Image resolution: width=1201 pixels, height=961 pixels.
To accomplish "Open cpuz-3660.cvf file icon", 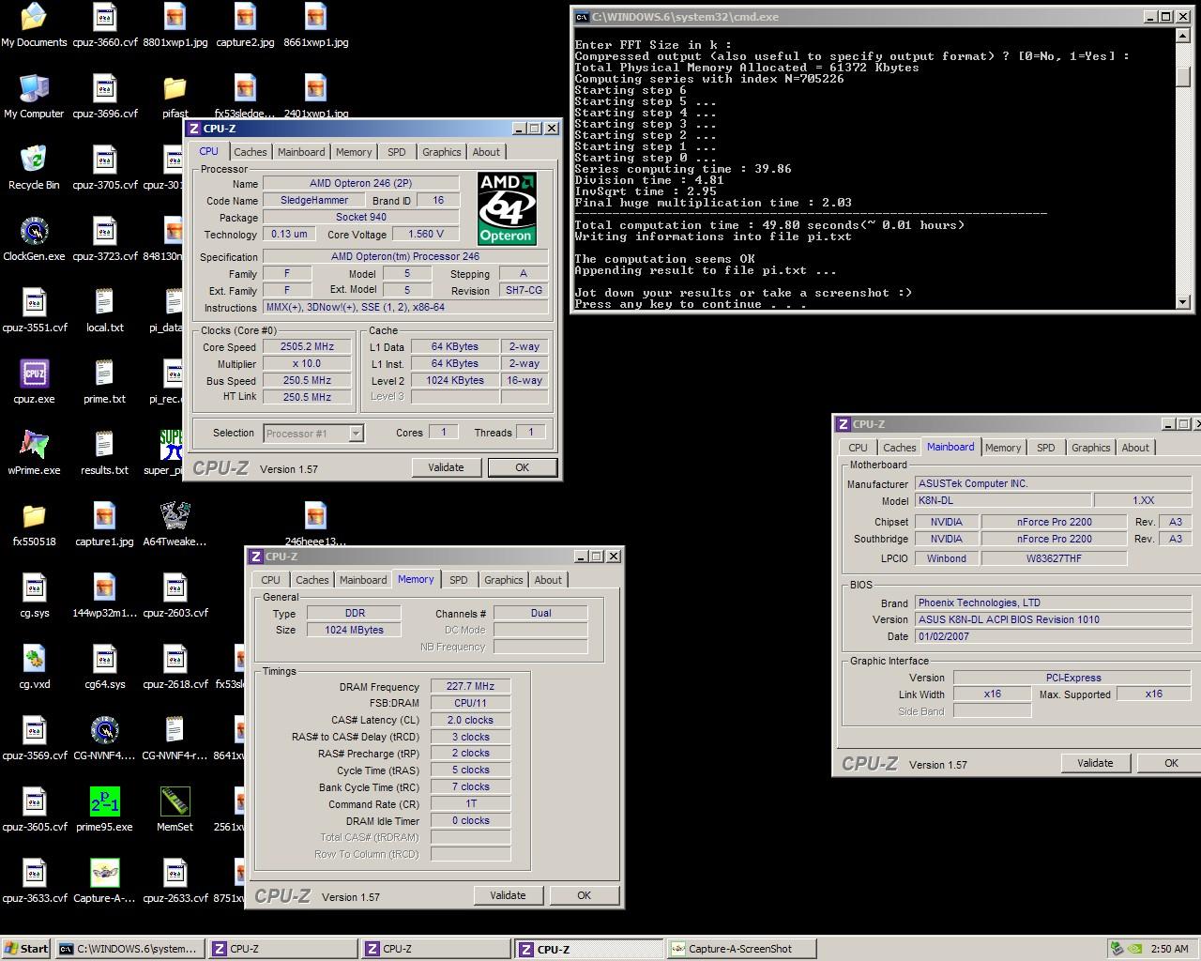I will (104, 25).
